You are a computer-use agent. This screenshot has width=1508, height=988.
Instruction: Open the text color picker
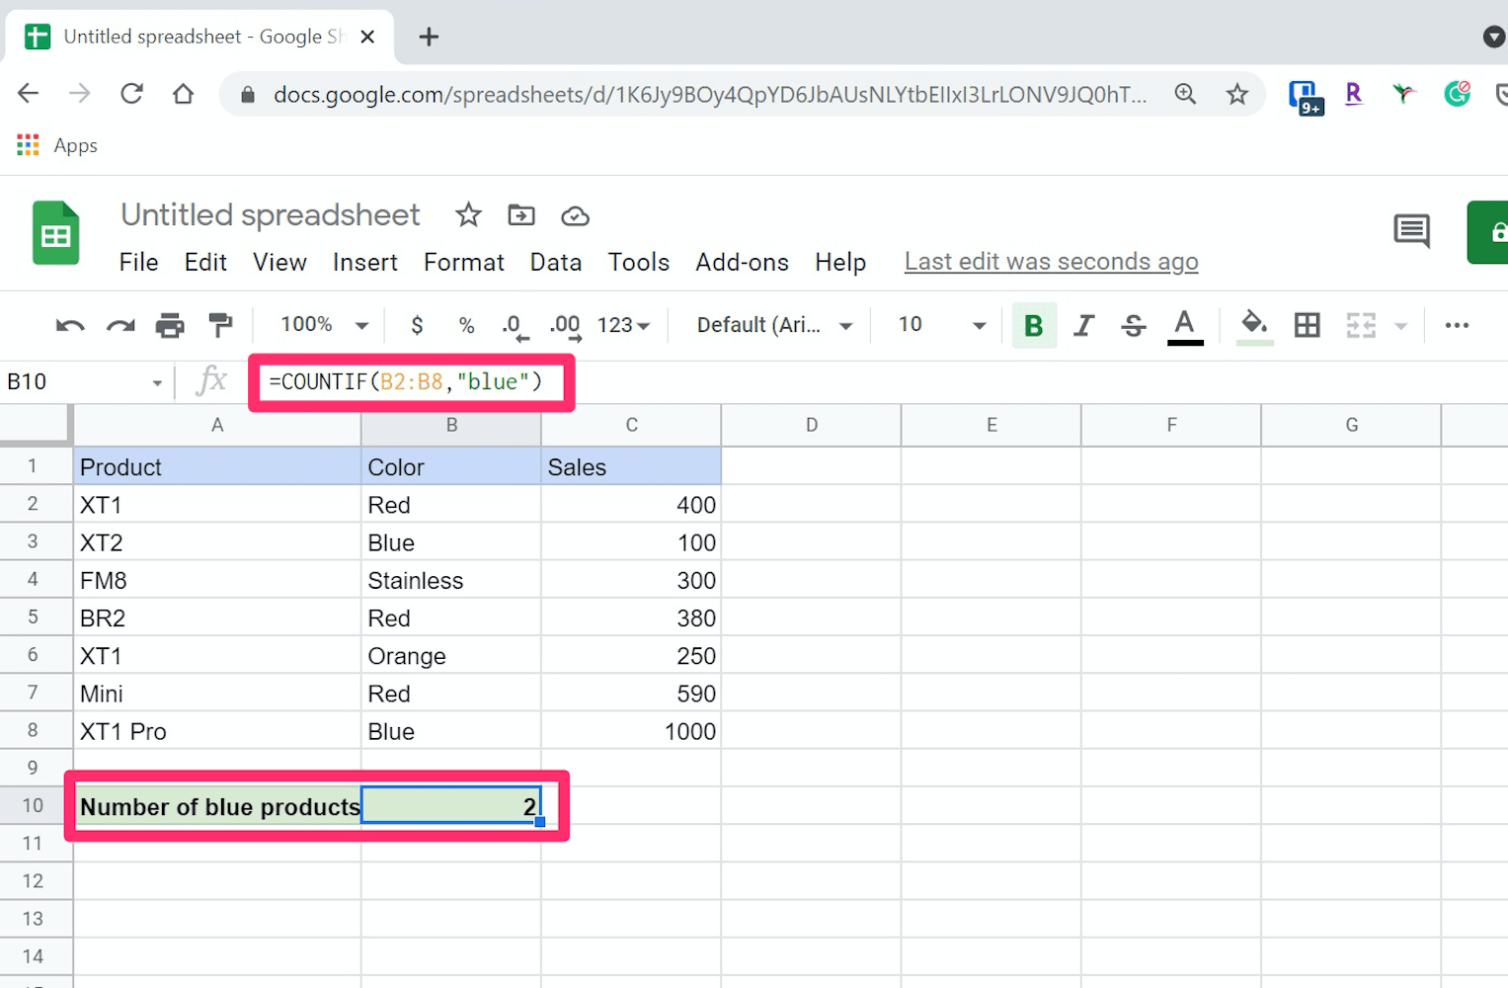(1185, 327)
